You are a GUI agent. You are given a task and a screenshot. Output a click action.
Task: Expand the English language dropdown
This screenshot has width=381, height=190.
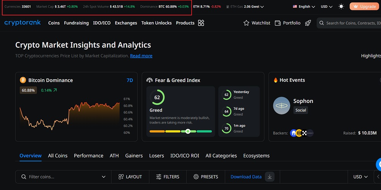[x=304, y=6]
